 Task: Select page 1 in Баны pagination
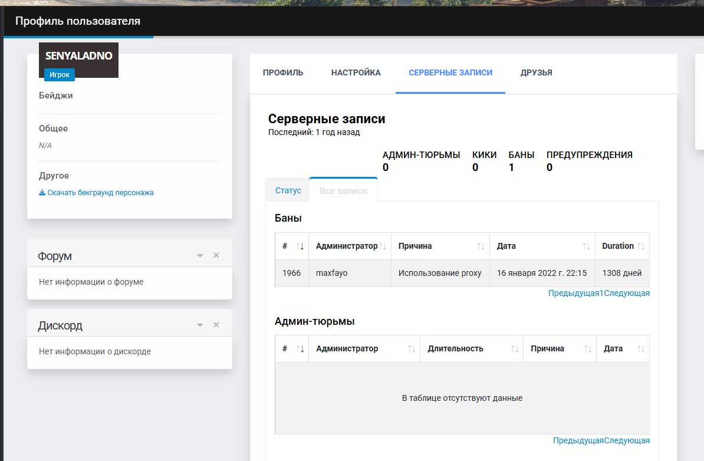coord(601,293)
